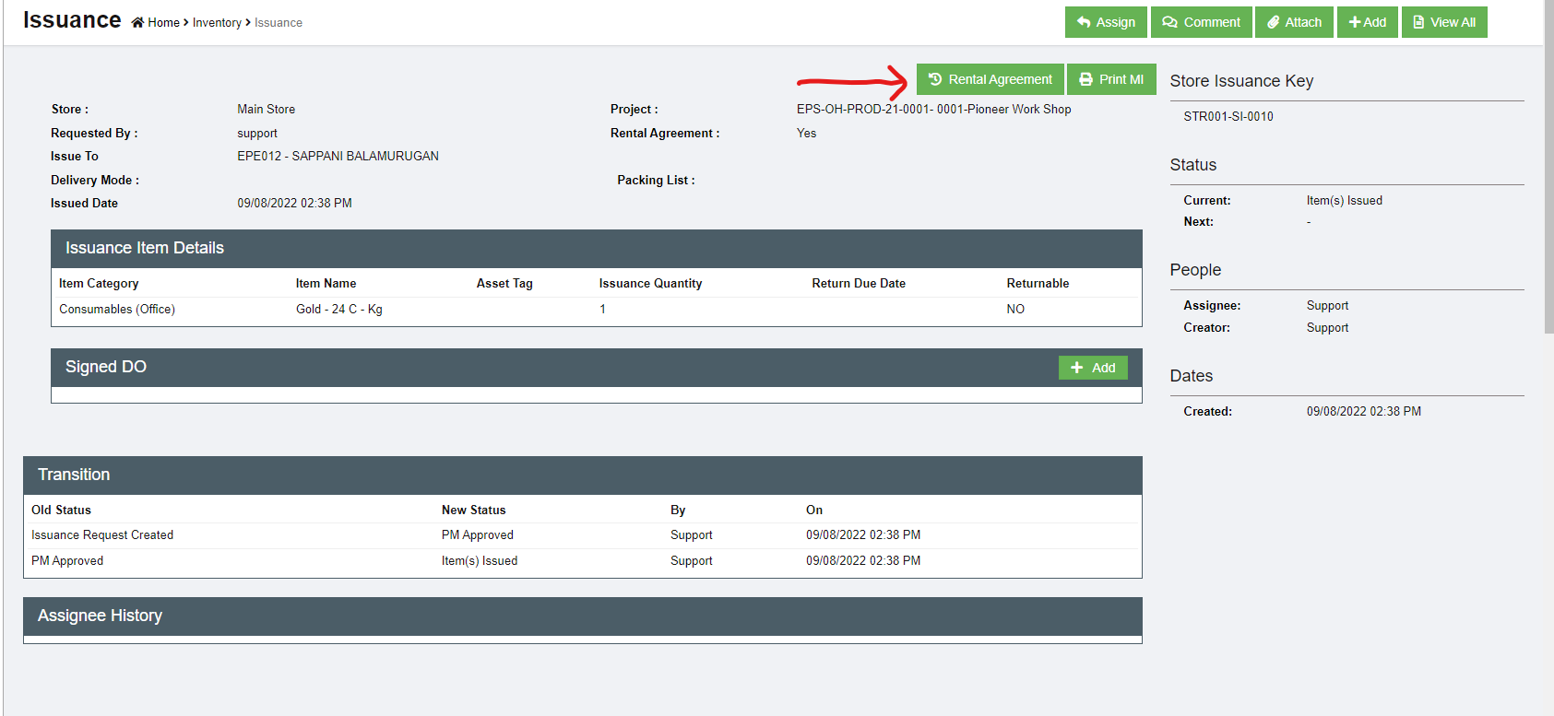Click the Attach paperclip icon
Screen dimensions: 1554x716
1273,22
